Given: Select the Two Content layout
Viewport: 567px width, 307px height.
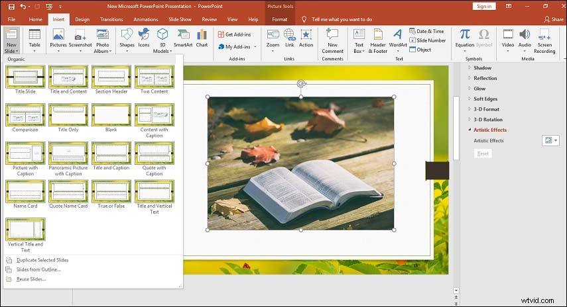Looking at the screenshot, I should [155, 79].
